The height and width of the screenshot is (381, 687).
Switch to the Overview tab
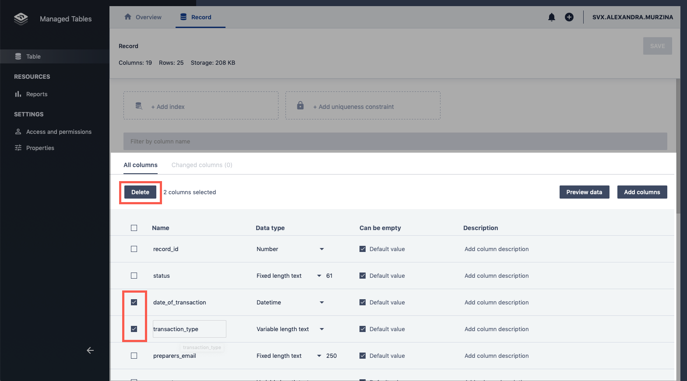coord(143,17)
